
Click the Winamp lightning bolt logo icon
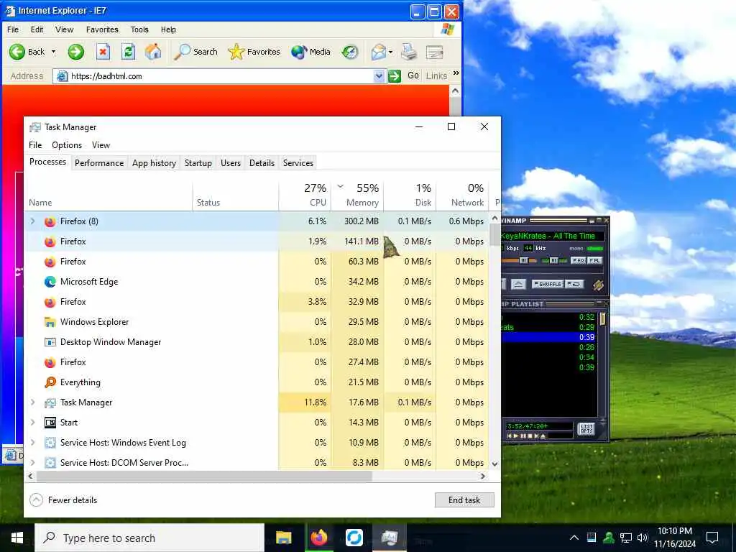tap(598, 285)
